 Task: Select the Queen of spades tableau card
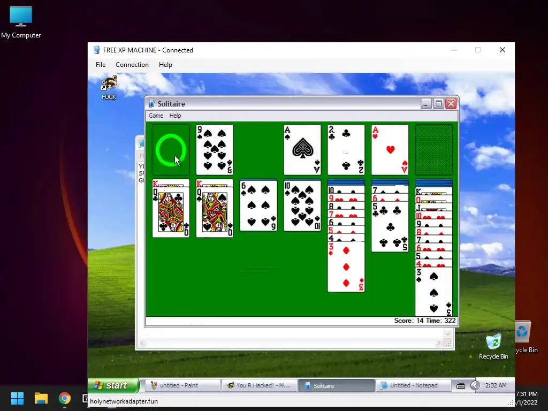coord(215,212)
